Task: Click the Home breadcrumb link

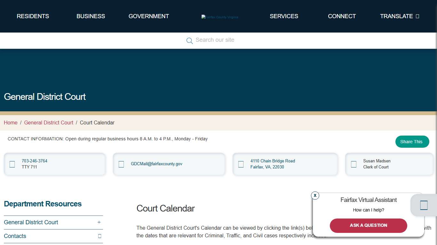Action: 11,122
